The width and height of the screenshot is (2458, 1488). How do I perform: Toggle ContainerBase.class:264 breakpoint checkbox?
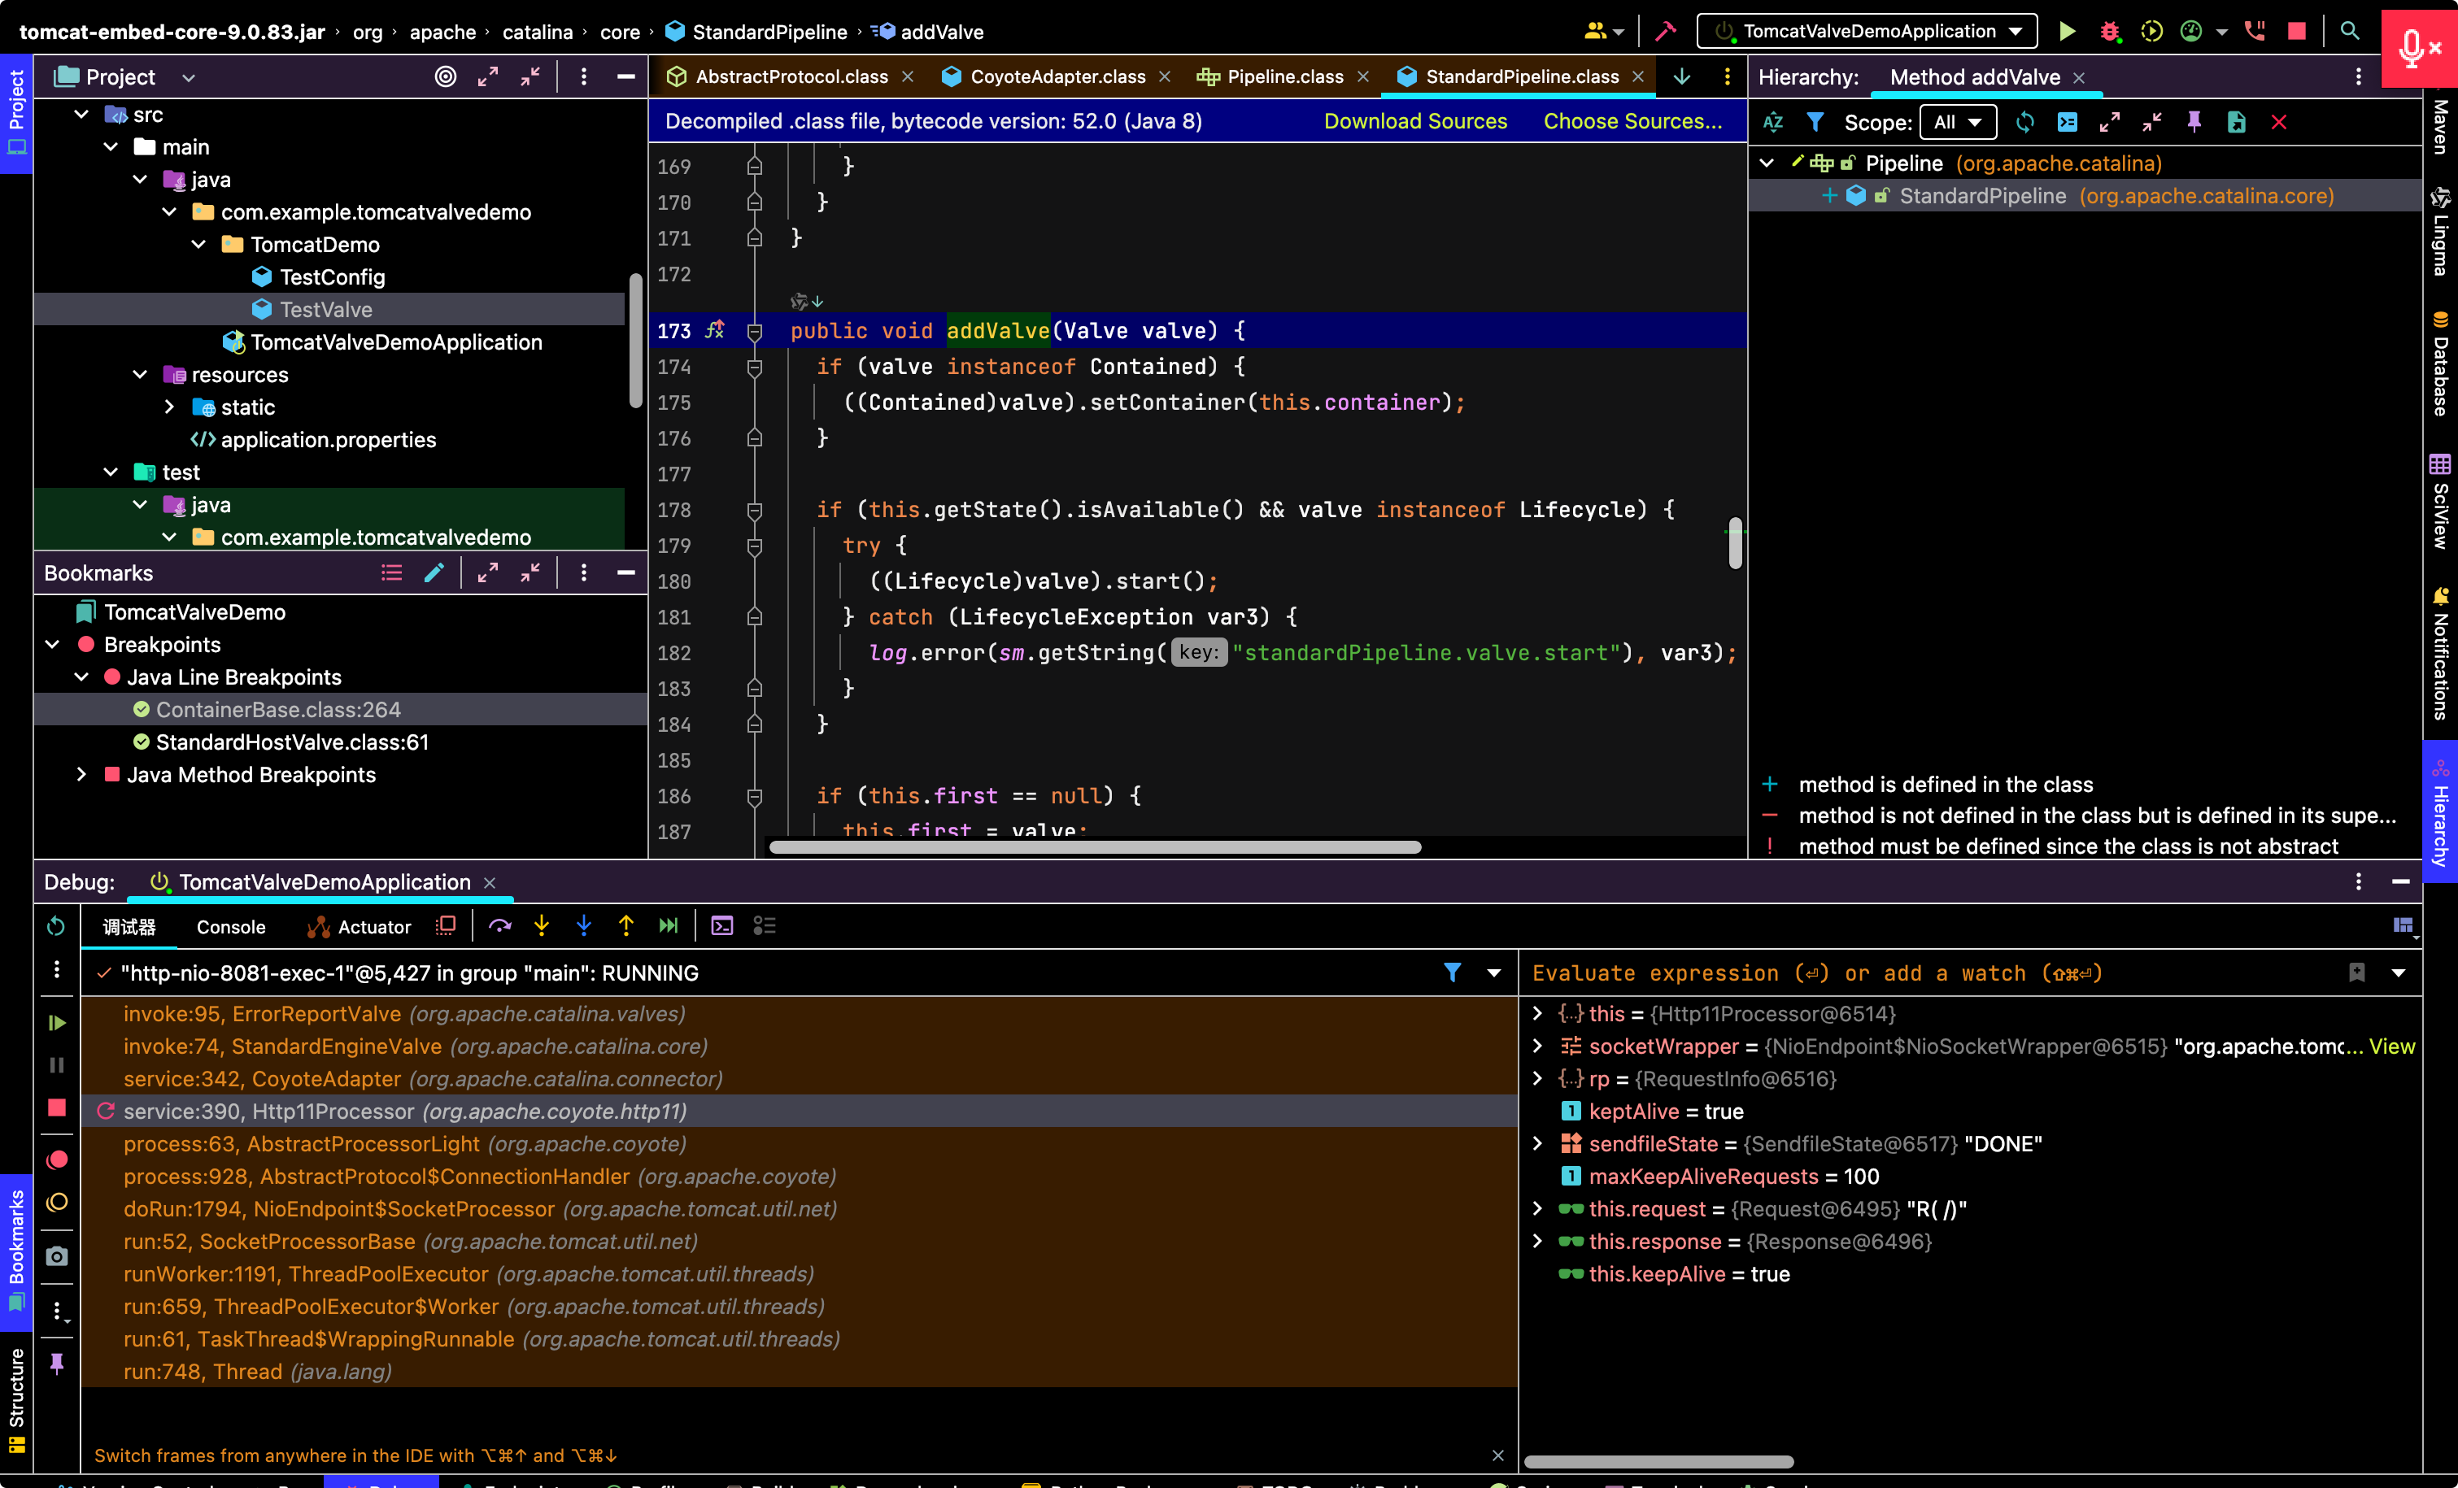point(142,709)
